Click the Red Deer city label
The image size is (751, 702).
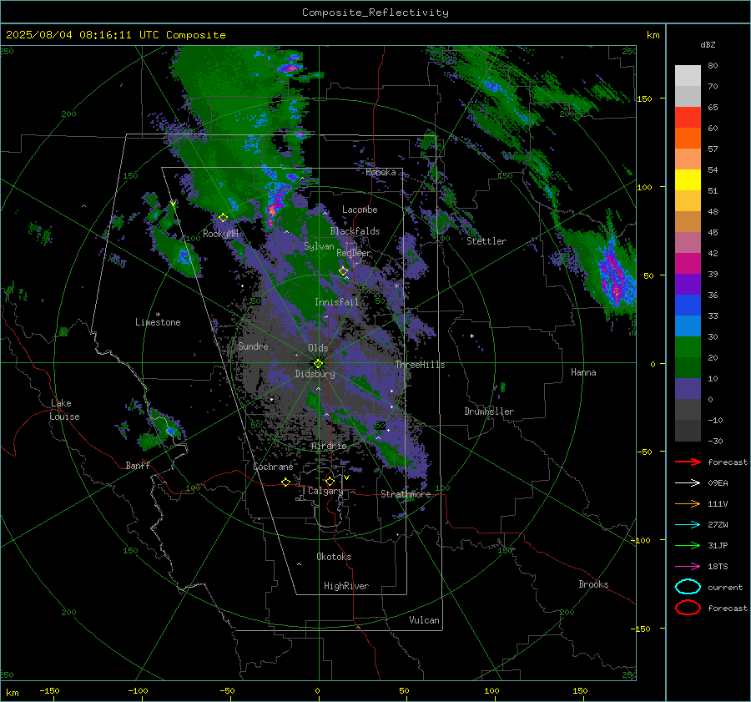click(x=354, y=253)
